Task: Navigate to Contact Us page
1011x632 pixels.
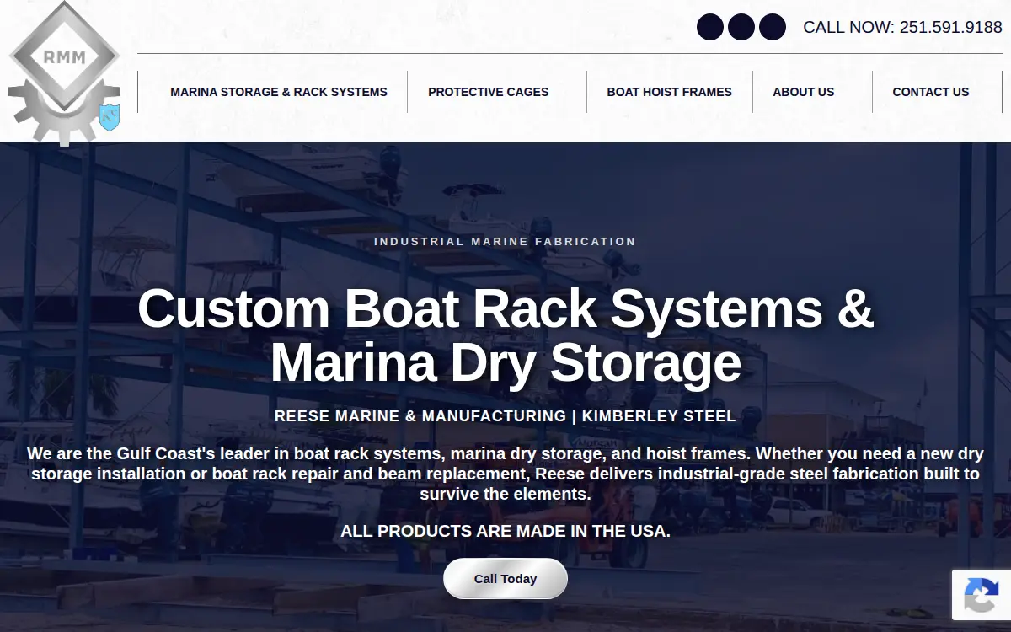Action: (x=931, y=92)
